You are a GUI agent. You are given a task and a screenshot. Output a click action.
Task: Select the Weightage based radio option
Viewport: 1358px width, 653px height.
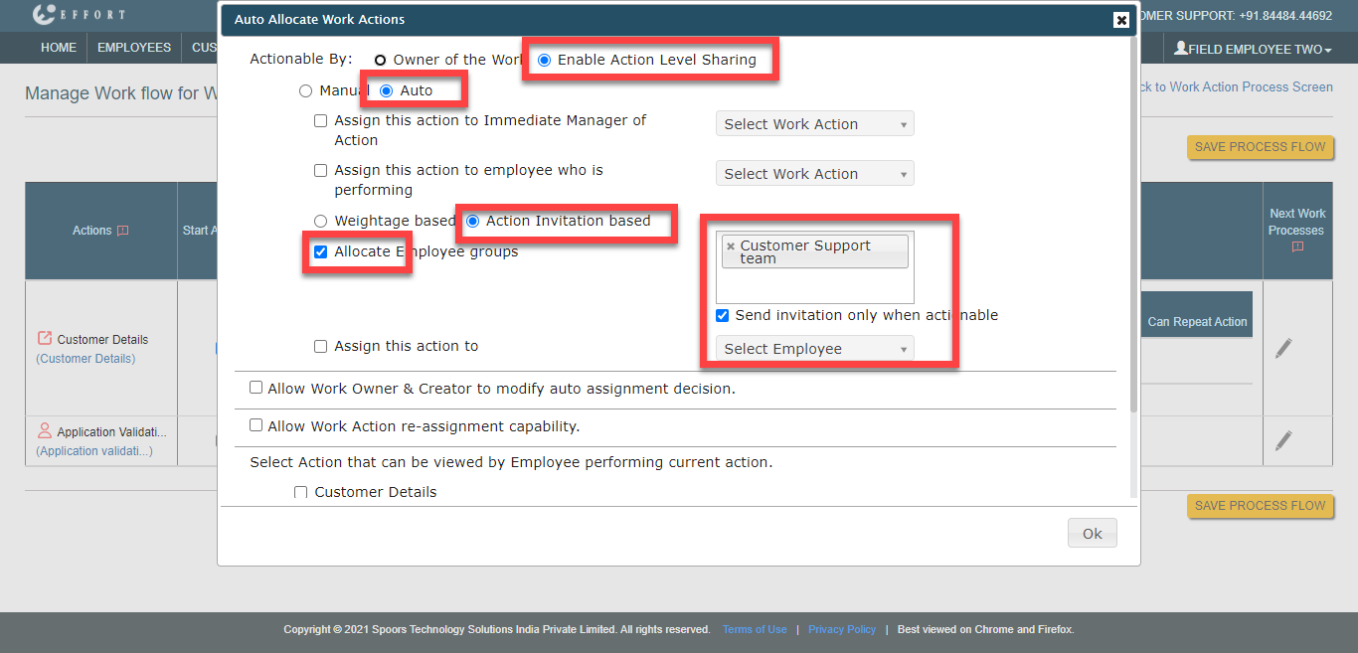(x=320, y=222)
